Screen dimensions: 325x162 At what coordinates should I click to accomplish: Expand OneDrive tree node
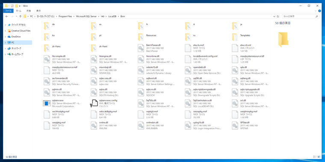(x=5, y=37)
